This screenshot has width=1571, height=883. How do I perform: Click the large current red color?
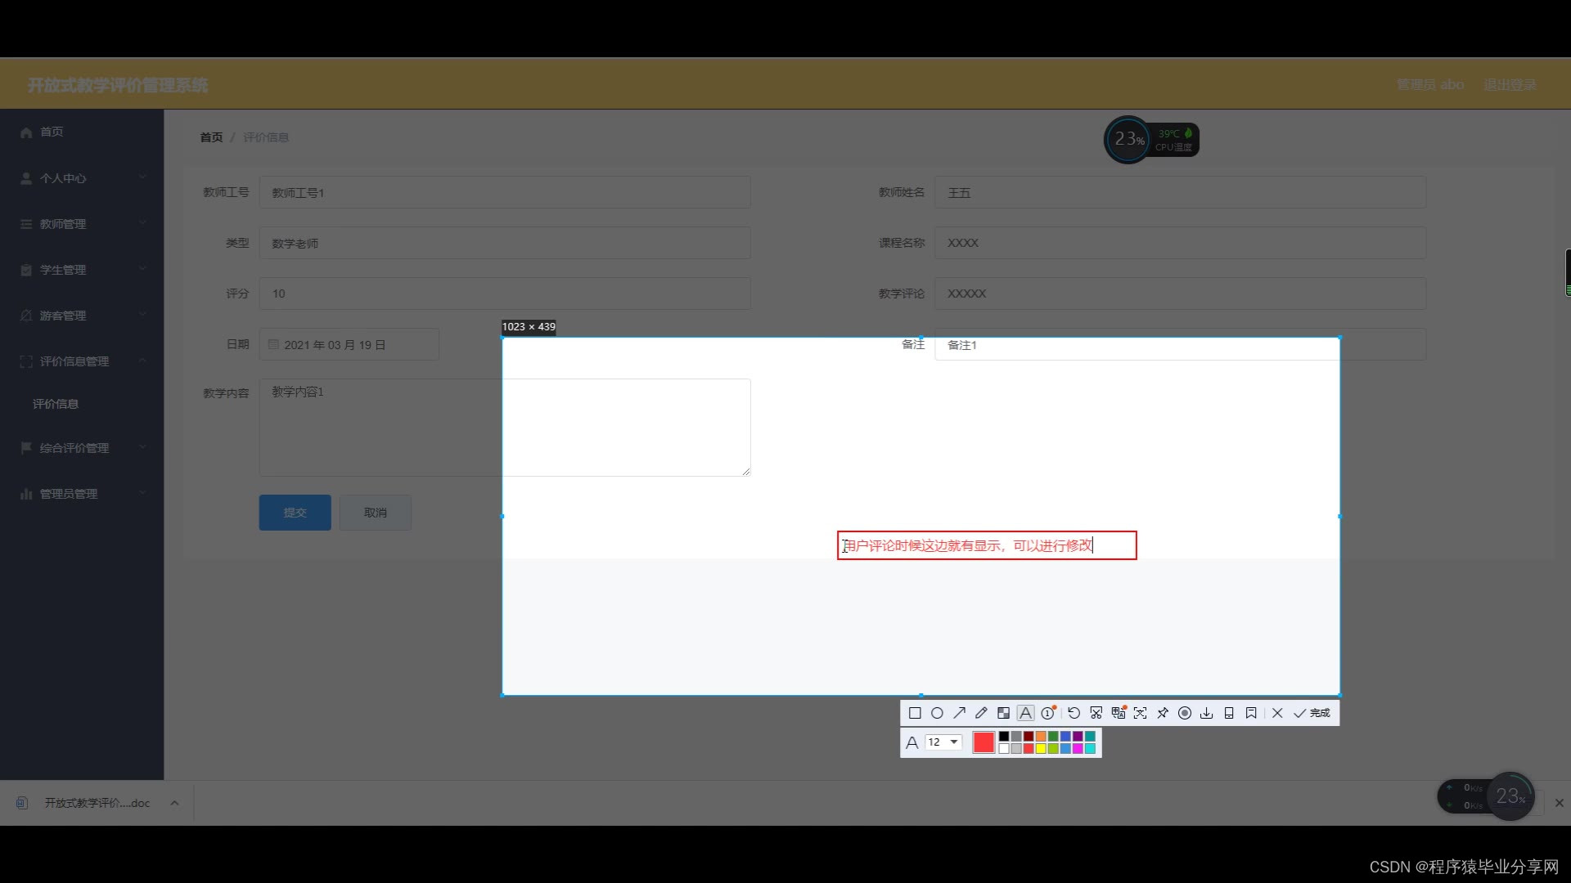984,742
